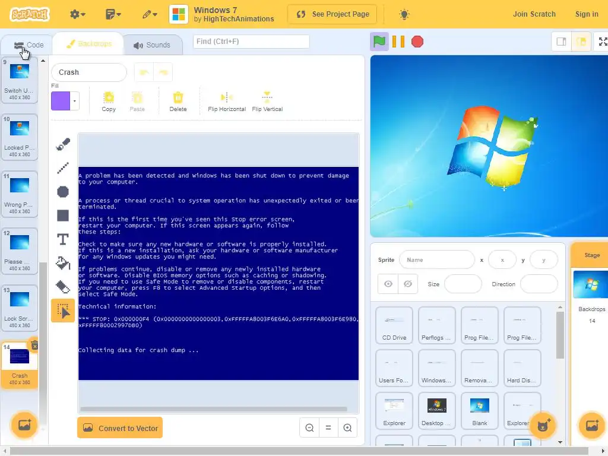Add a new backdrop to list
This screenshot has height=456, width=608.
pos(24,425)
